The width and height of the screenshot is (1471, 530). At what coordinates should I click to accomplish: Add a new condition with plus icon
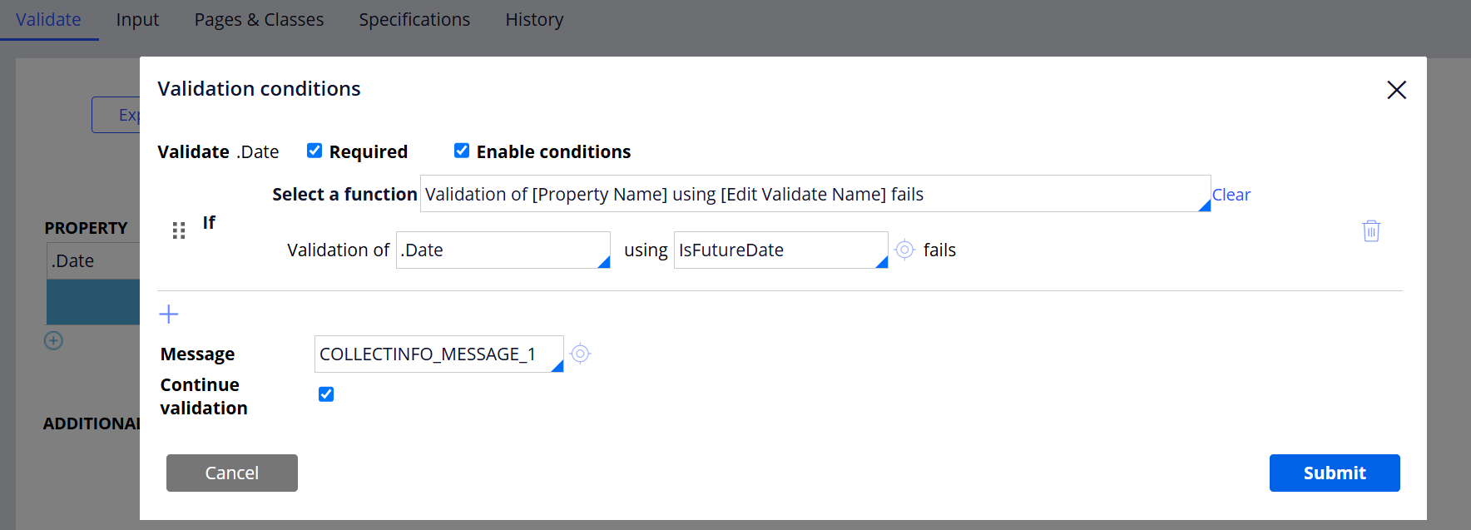tap(169, 314)
